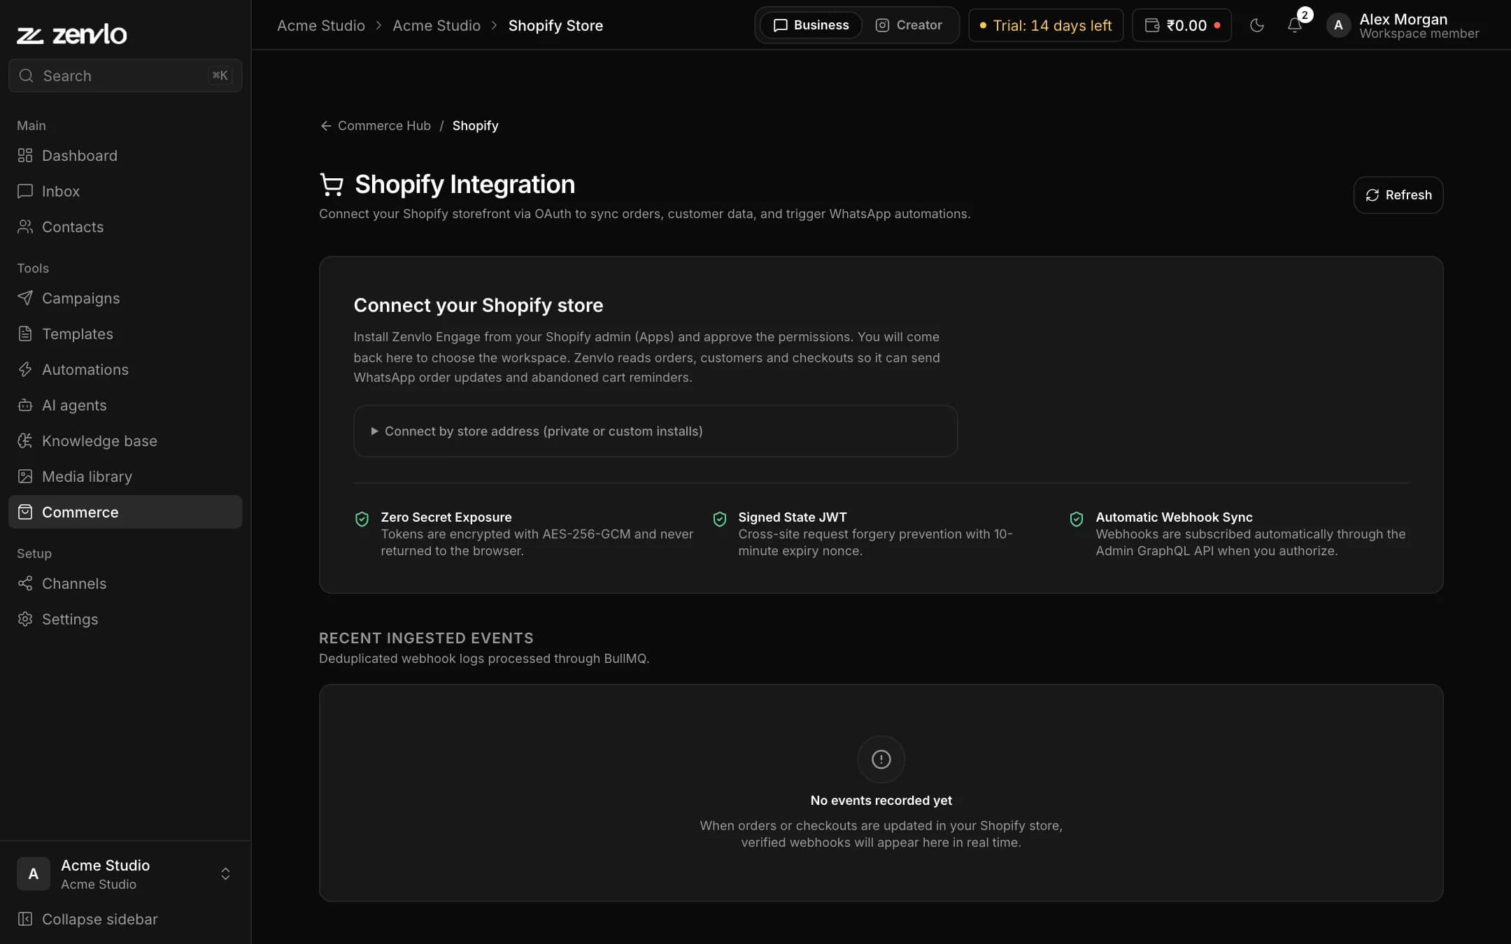Open the ₹0.00 wallet balance
This screenshot has height=944, width=1511.
click(1182, 25)
